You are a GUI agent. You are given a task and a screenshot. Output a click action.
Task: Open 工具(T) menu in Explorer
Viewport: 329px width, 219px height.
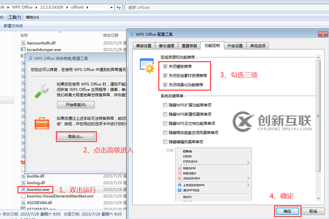click(x=15, y=17)
